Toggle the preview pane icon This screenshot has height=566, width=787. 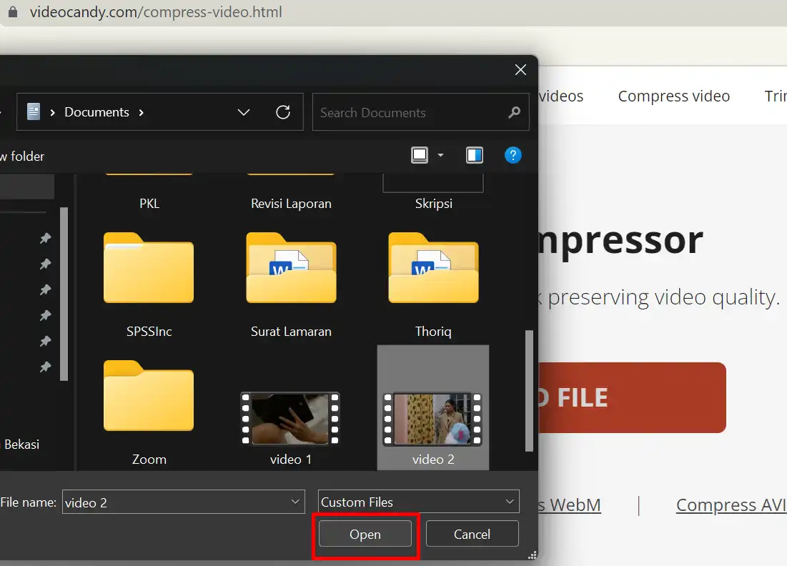click(x=475, y=155)
